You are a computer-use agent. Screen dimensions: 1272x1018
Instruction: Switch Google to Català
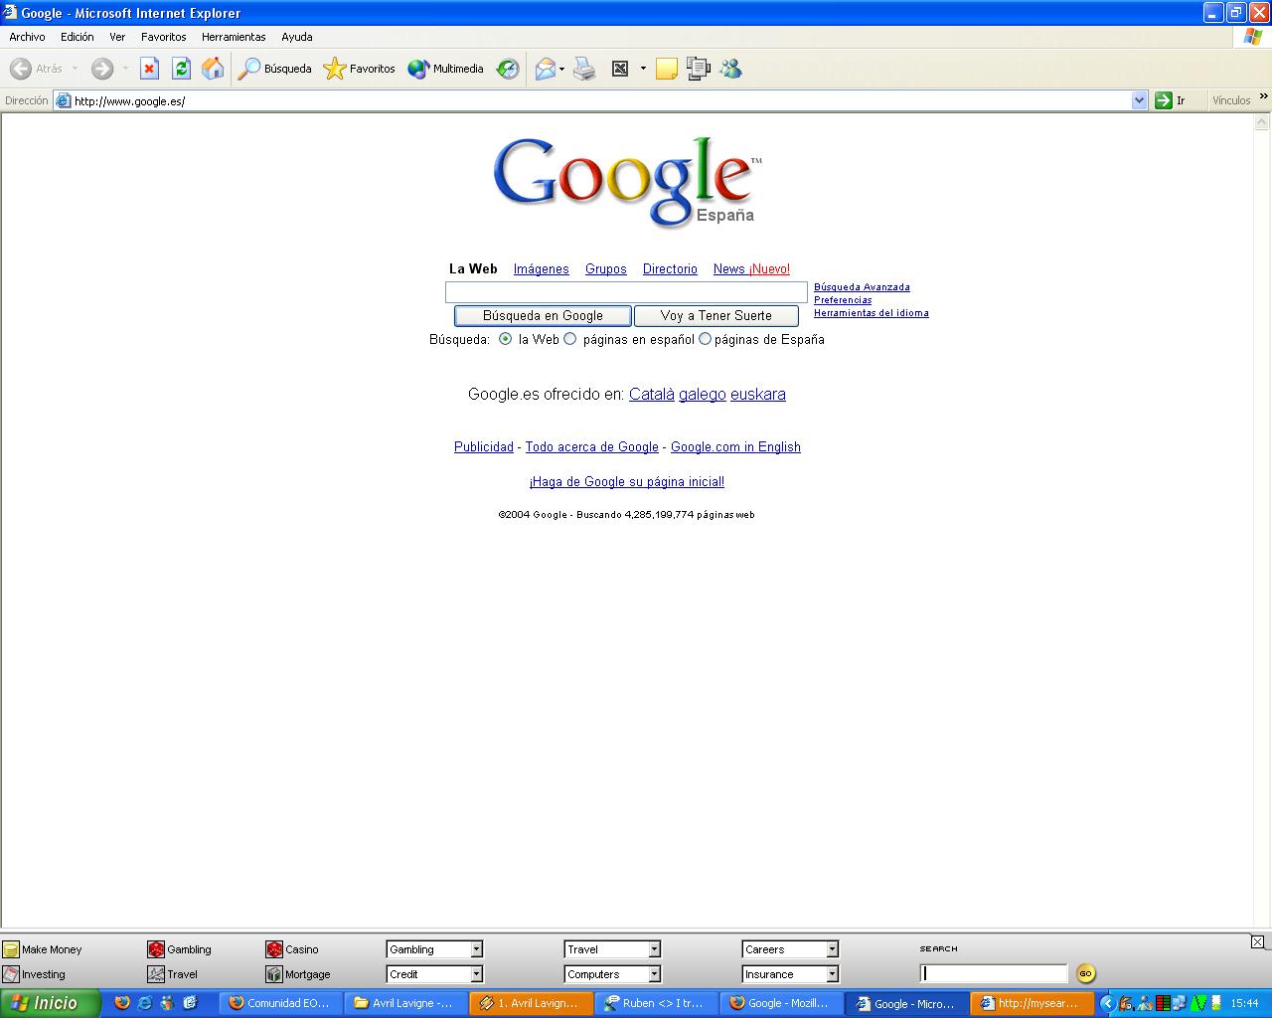(x=651, y=394)
